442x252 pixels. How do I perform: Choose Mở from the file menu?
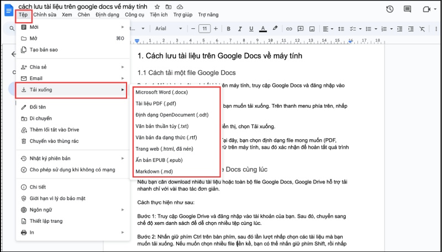73,38
